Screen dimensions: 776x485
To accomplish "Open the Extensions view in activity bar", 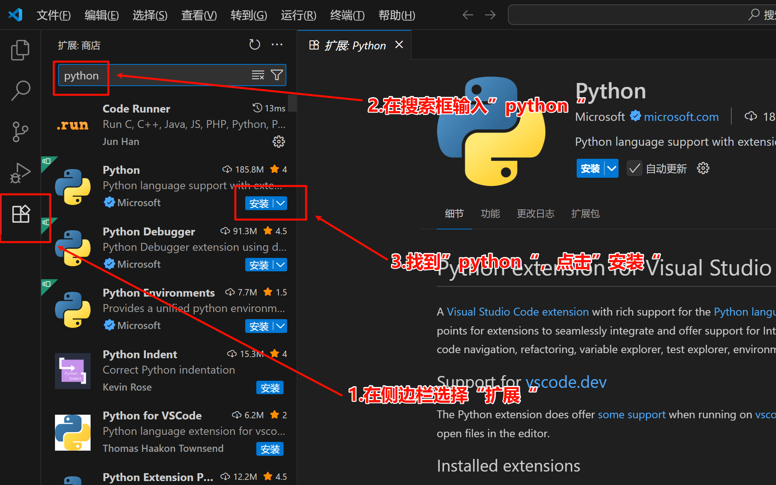I will [21, 214].
